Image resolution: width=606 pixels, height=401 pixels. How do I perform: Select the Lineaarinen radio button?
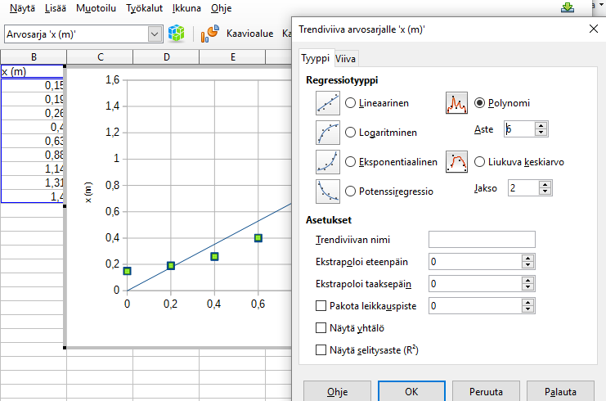(351, 104)
